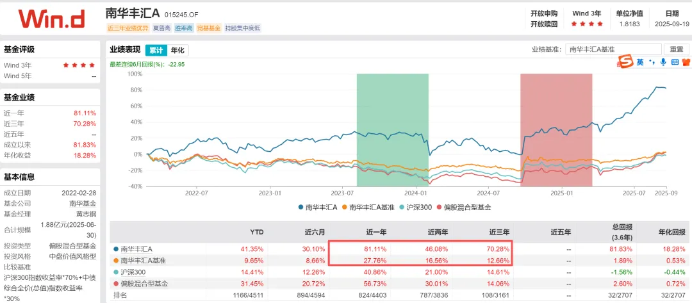Click 开放赎回 status text
Image resolution: width=692 pixels, height=303 pixels.
(x=544, y=24)
